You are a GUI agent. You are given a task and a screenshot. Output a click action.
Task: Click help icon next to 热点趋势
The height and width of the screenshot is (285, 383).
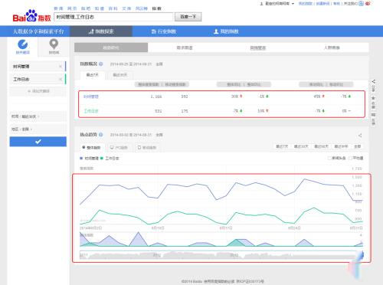pos(101,135)
